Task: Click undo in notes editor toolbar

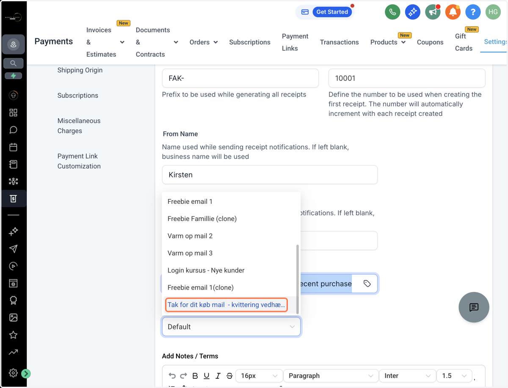Action: (x=172, y=376)
